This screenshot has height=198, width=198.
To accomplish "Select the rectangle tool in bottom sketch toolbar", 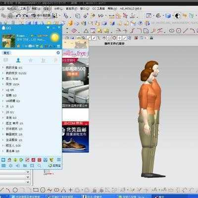I will (x=36, y=190).
